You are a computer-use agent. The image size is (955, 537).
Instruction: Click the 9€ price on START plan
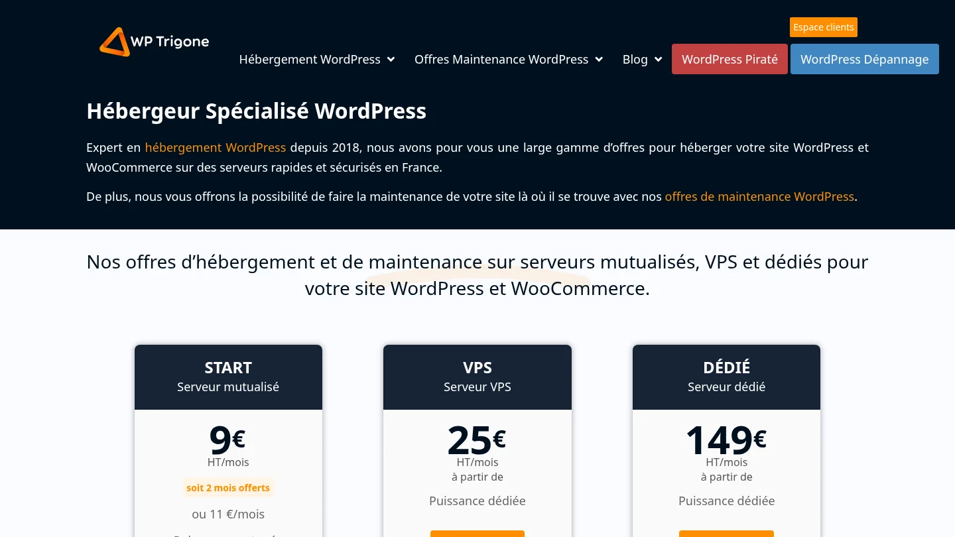pyautogui.click(x=227, y=439)
